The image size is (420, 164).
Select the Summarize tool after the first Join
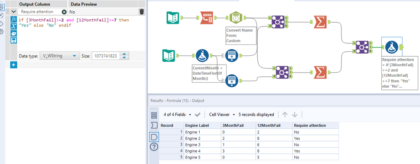(x=320, y=22)
